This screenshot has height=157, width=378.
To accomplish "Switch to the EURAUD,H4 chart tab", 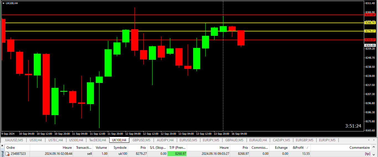I will (258, 140).
